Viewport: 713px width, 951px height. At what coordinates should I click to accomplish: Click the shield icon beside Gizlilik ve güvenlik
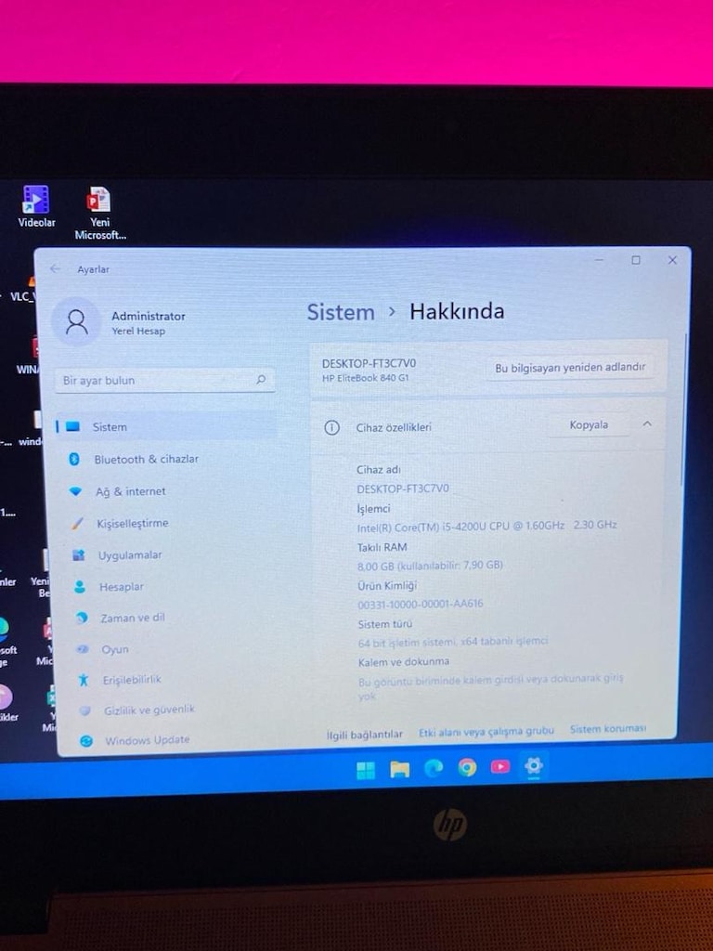[84, 710]
